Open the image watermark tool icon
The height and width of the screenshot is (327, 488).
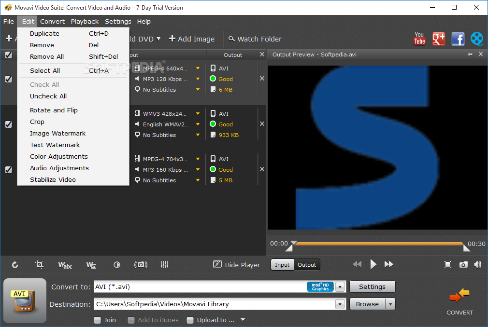tap(91, 265)
